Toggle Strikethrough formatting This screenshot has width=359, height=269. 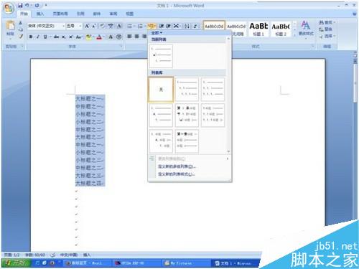pyautogui.click(x=56, y=37)
